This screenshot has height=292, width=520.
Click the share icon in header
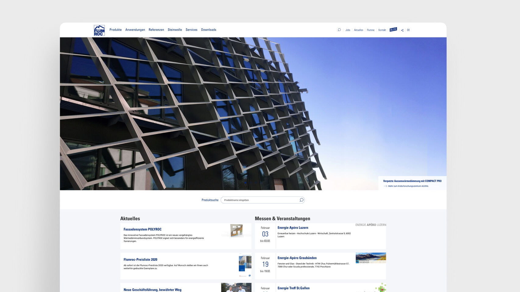(402, 30)
